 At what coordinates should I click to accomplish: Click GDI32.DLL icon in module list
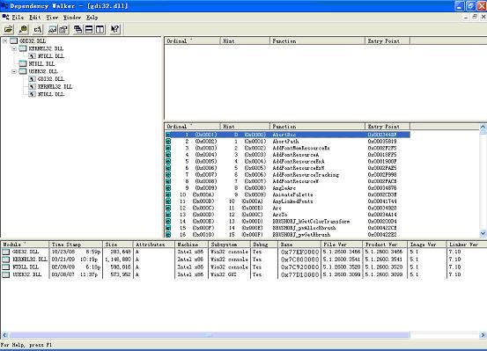coord(6,252)
